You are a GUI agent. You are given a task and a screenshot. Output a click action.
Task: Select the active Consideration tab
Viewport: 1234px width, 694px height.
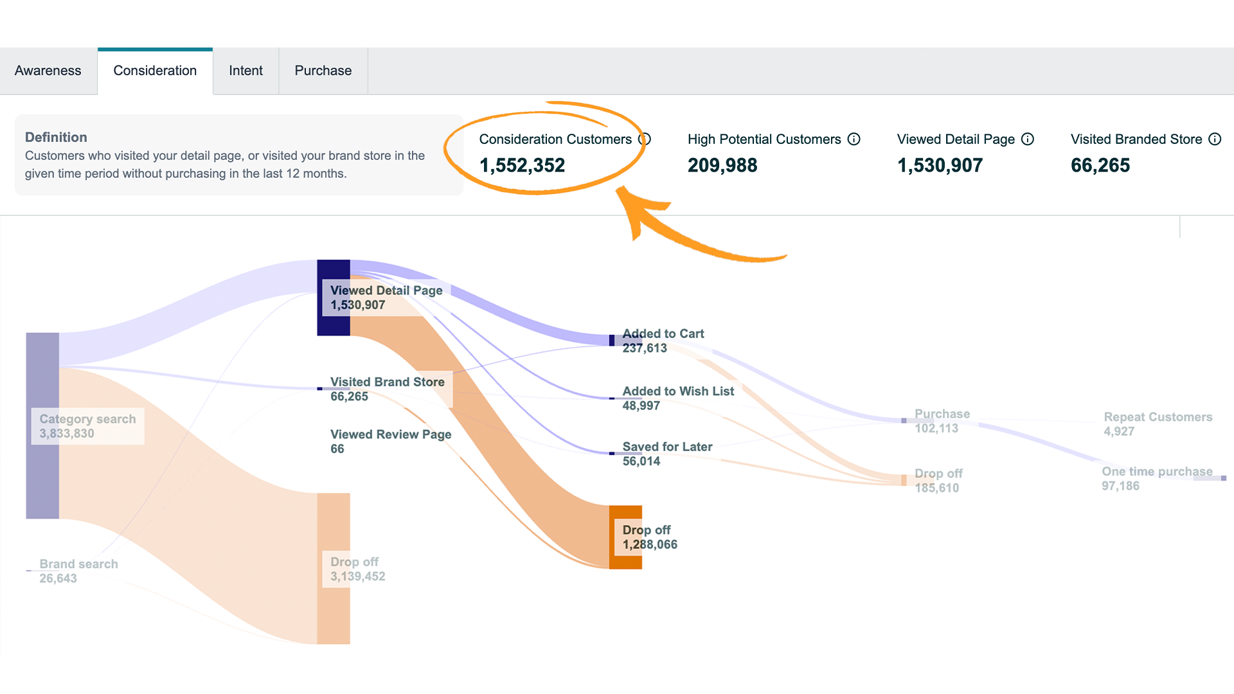(155, 71)
